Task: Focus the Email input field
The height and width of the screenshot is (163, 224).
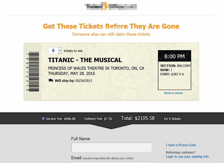Action: click(x=111, y=162)
